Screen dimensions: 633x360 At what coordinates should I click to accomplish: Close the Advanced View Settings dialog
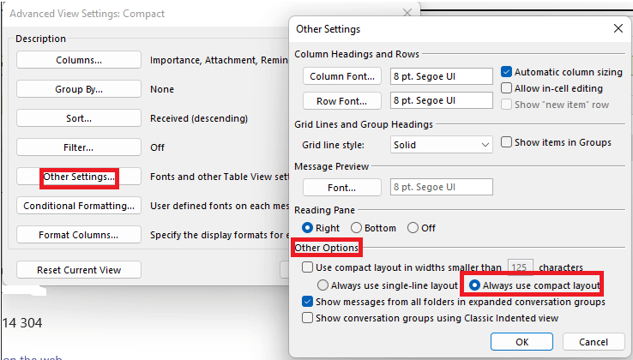407,13
